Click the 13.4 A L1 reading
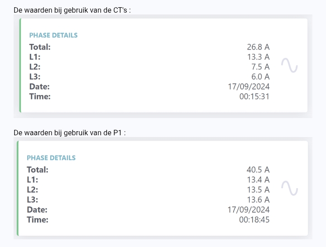The width and height of the screenshot is (326, 247). tap(258, 180)
